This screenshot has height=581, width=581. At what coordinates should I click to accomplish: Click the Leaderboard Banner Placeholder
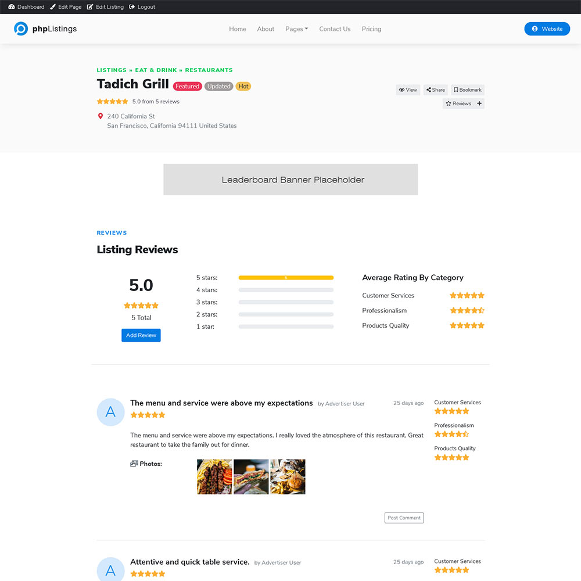pos(290,180)
